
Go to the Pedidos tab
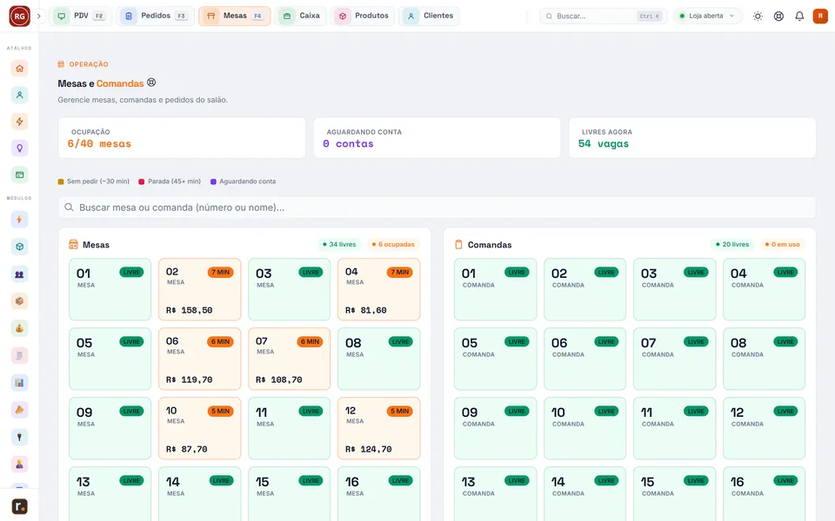[155, 16]
